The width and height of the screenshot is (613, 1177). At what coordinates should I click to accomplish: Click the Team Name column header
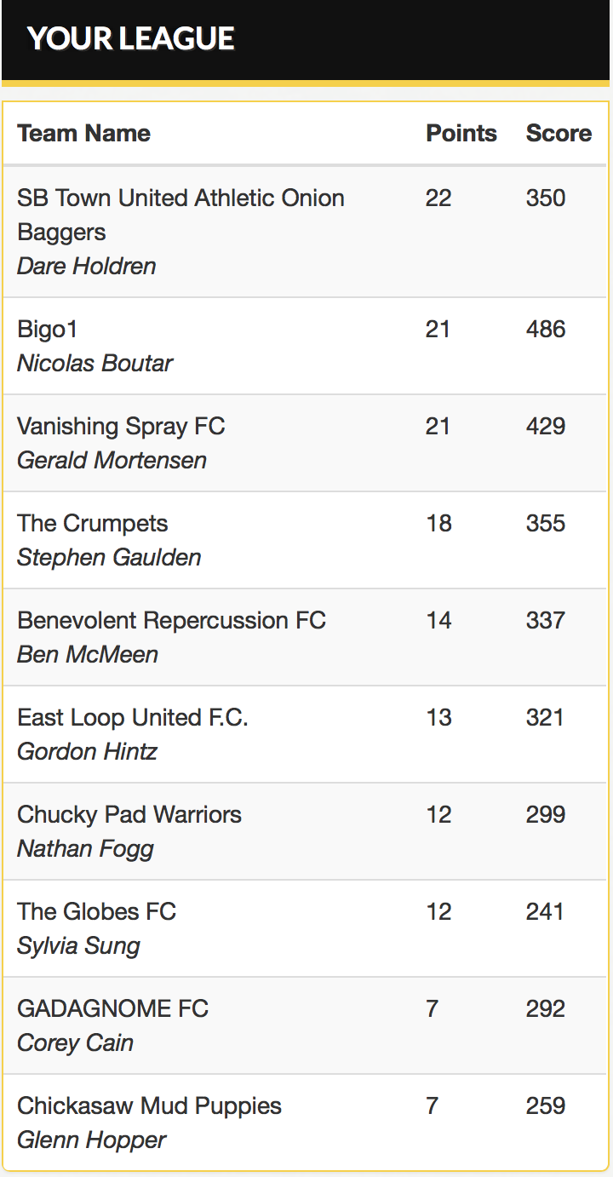click(x=83, y=133)
